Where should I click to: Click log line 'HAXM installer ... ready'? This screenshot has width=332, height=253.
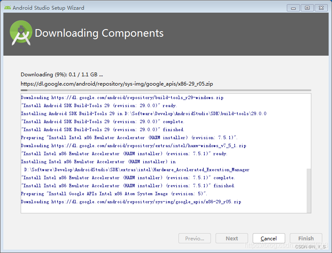[124, 154]
